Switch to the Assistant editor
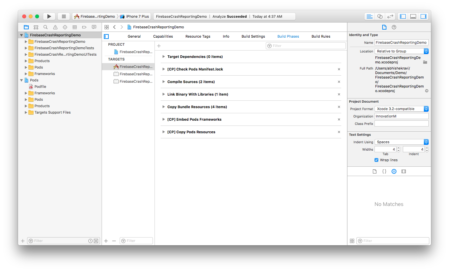Viewport: 449px width, 271px height. (380, 16)
